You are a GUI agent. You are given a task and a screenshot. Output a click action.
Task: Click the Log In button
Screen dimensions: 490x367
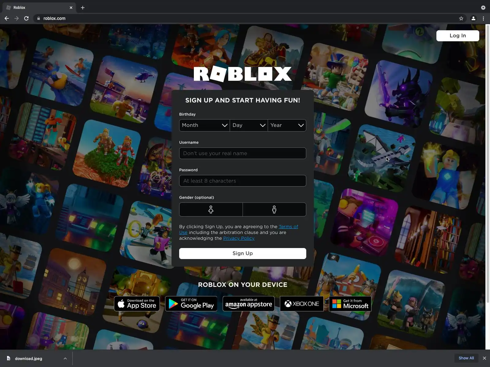[x=458, y=35]
